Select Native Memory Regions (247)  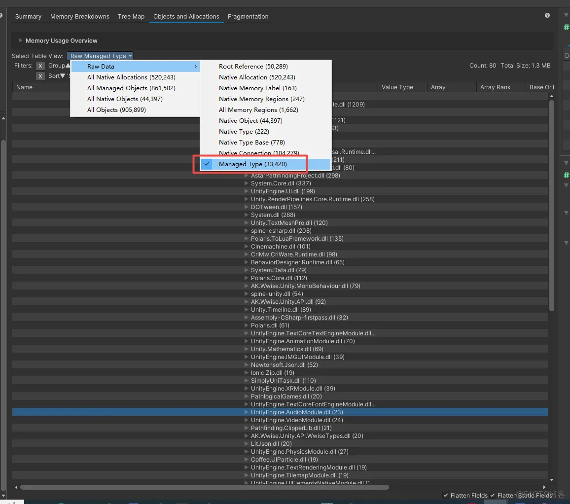click(266, 99)
